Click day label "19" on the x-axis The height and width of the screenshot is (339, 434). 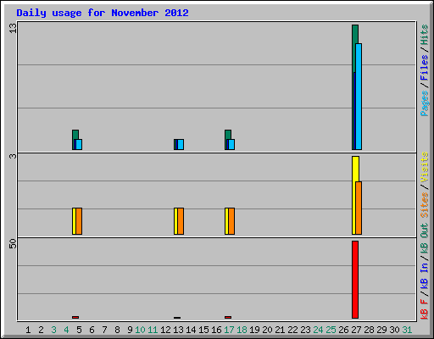pyautogui.click(x=254, y=330)
